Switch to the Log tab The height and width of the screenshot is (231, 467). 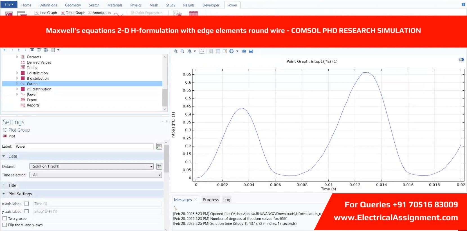pos(227,200)
